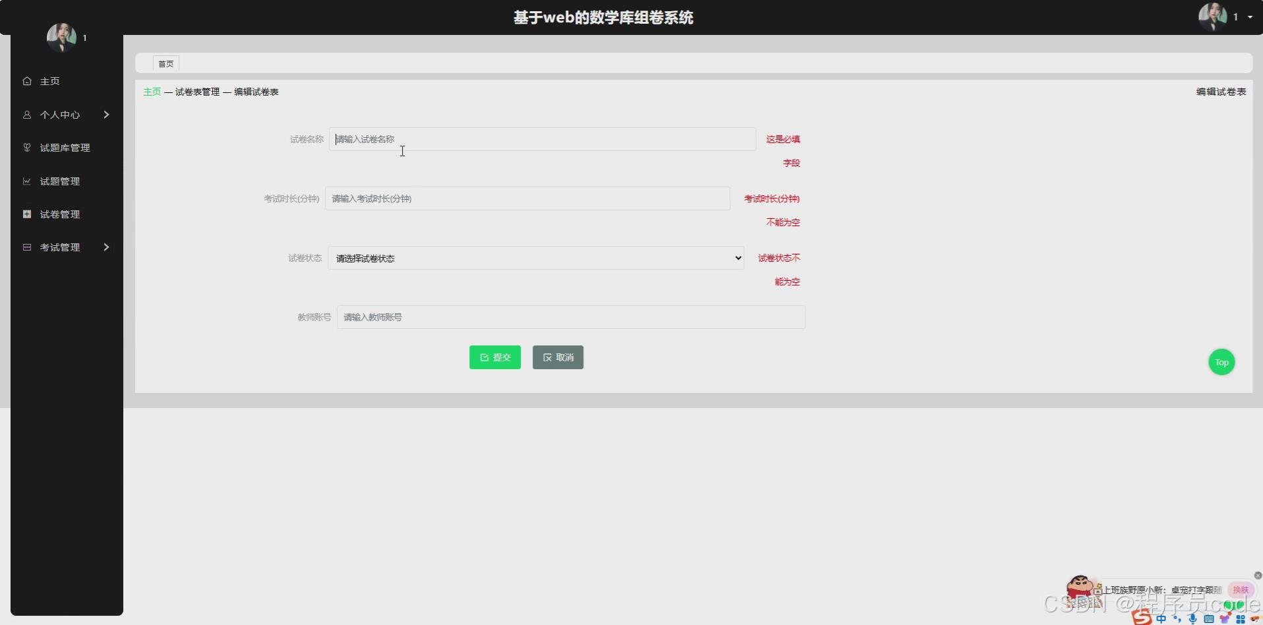Open the soft keyboard icon in IME bar

(1208, 618)
